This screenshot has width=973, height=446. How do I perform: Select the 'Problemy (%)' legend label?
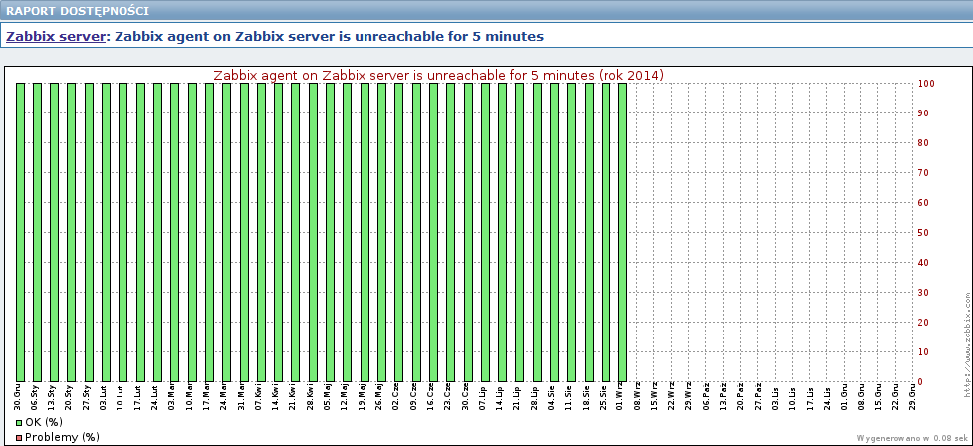click(x=62, y=437)
